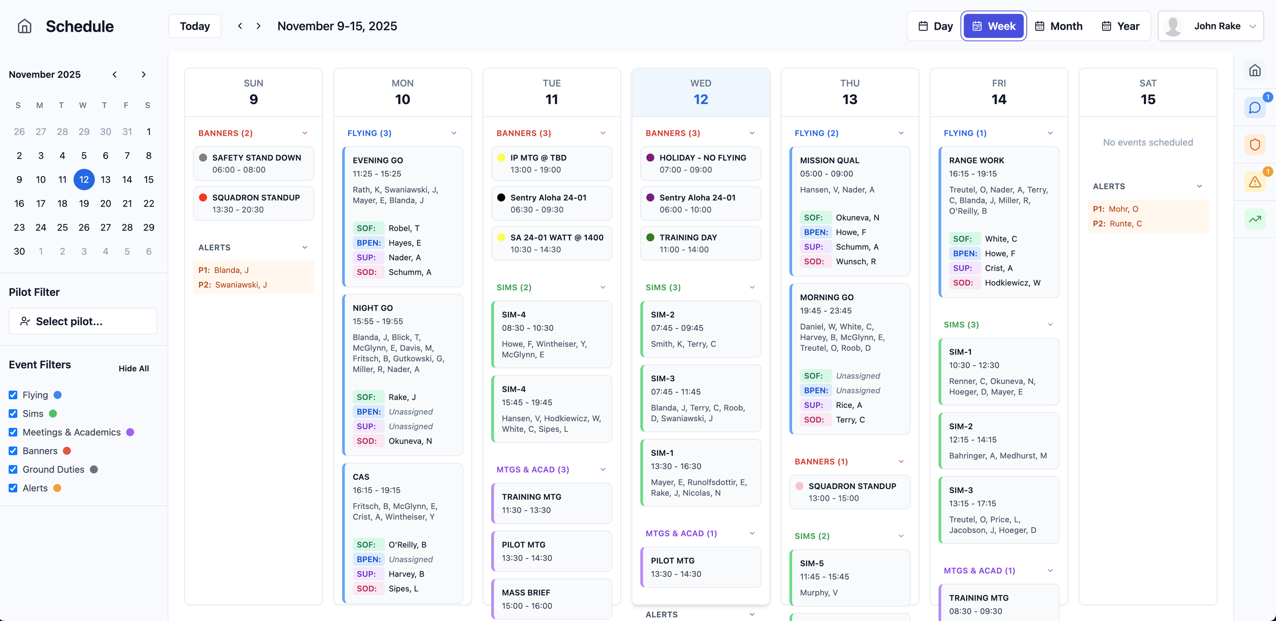The image size is (1276, 621).
Task: Open the shield icon in right sidebar
Action: pos(1255,145)
